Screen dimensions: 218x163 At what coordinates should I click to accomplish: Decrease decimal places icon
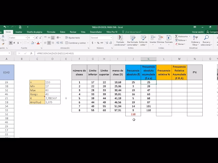coord(111,43)
